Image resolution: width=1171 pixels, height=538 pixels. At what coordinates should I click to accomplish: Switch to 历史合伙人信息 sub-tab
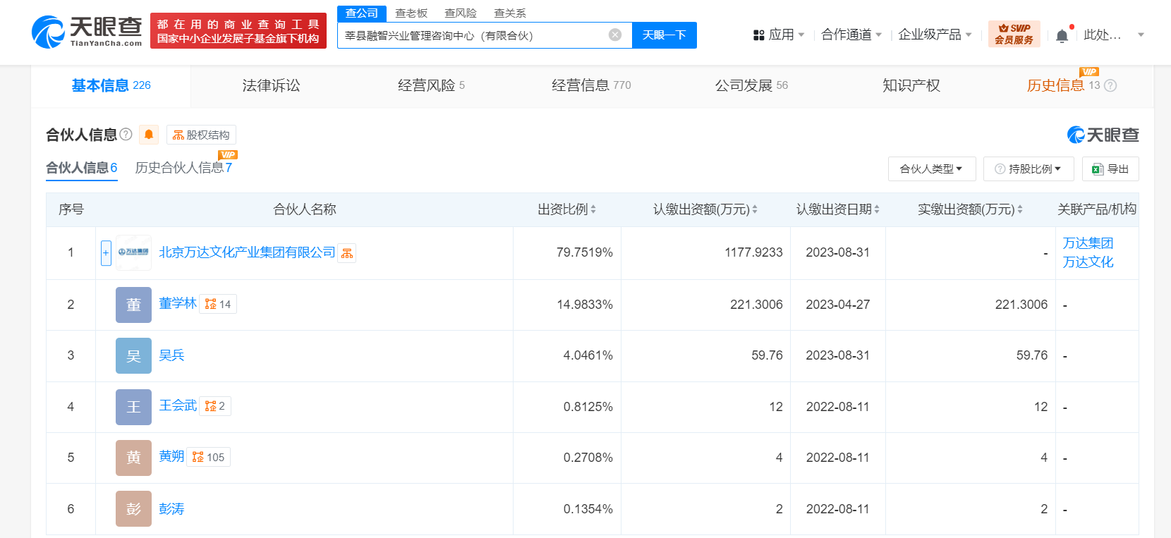tap(183, 168)
